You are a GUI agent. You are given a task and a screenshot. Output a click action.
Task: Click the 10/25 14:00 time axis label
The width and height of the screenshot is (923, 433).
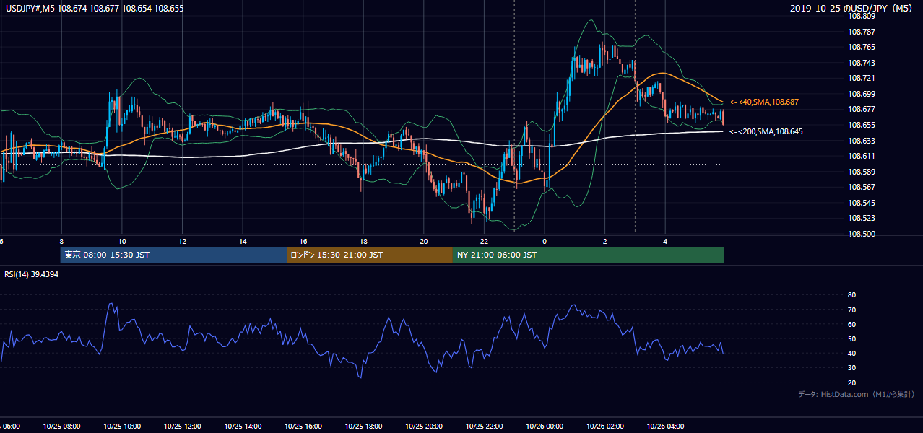tap(243, 427)
